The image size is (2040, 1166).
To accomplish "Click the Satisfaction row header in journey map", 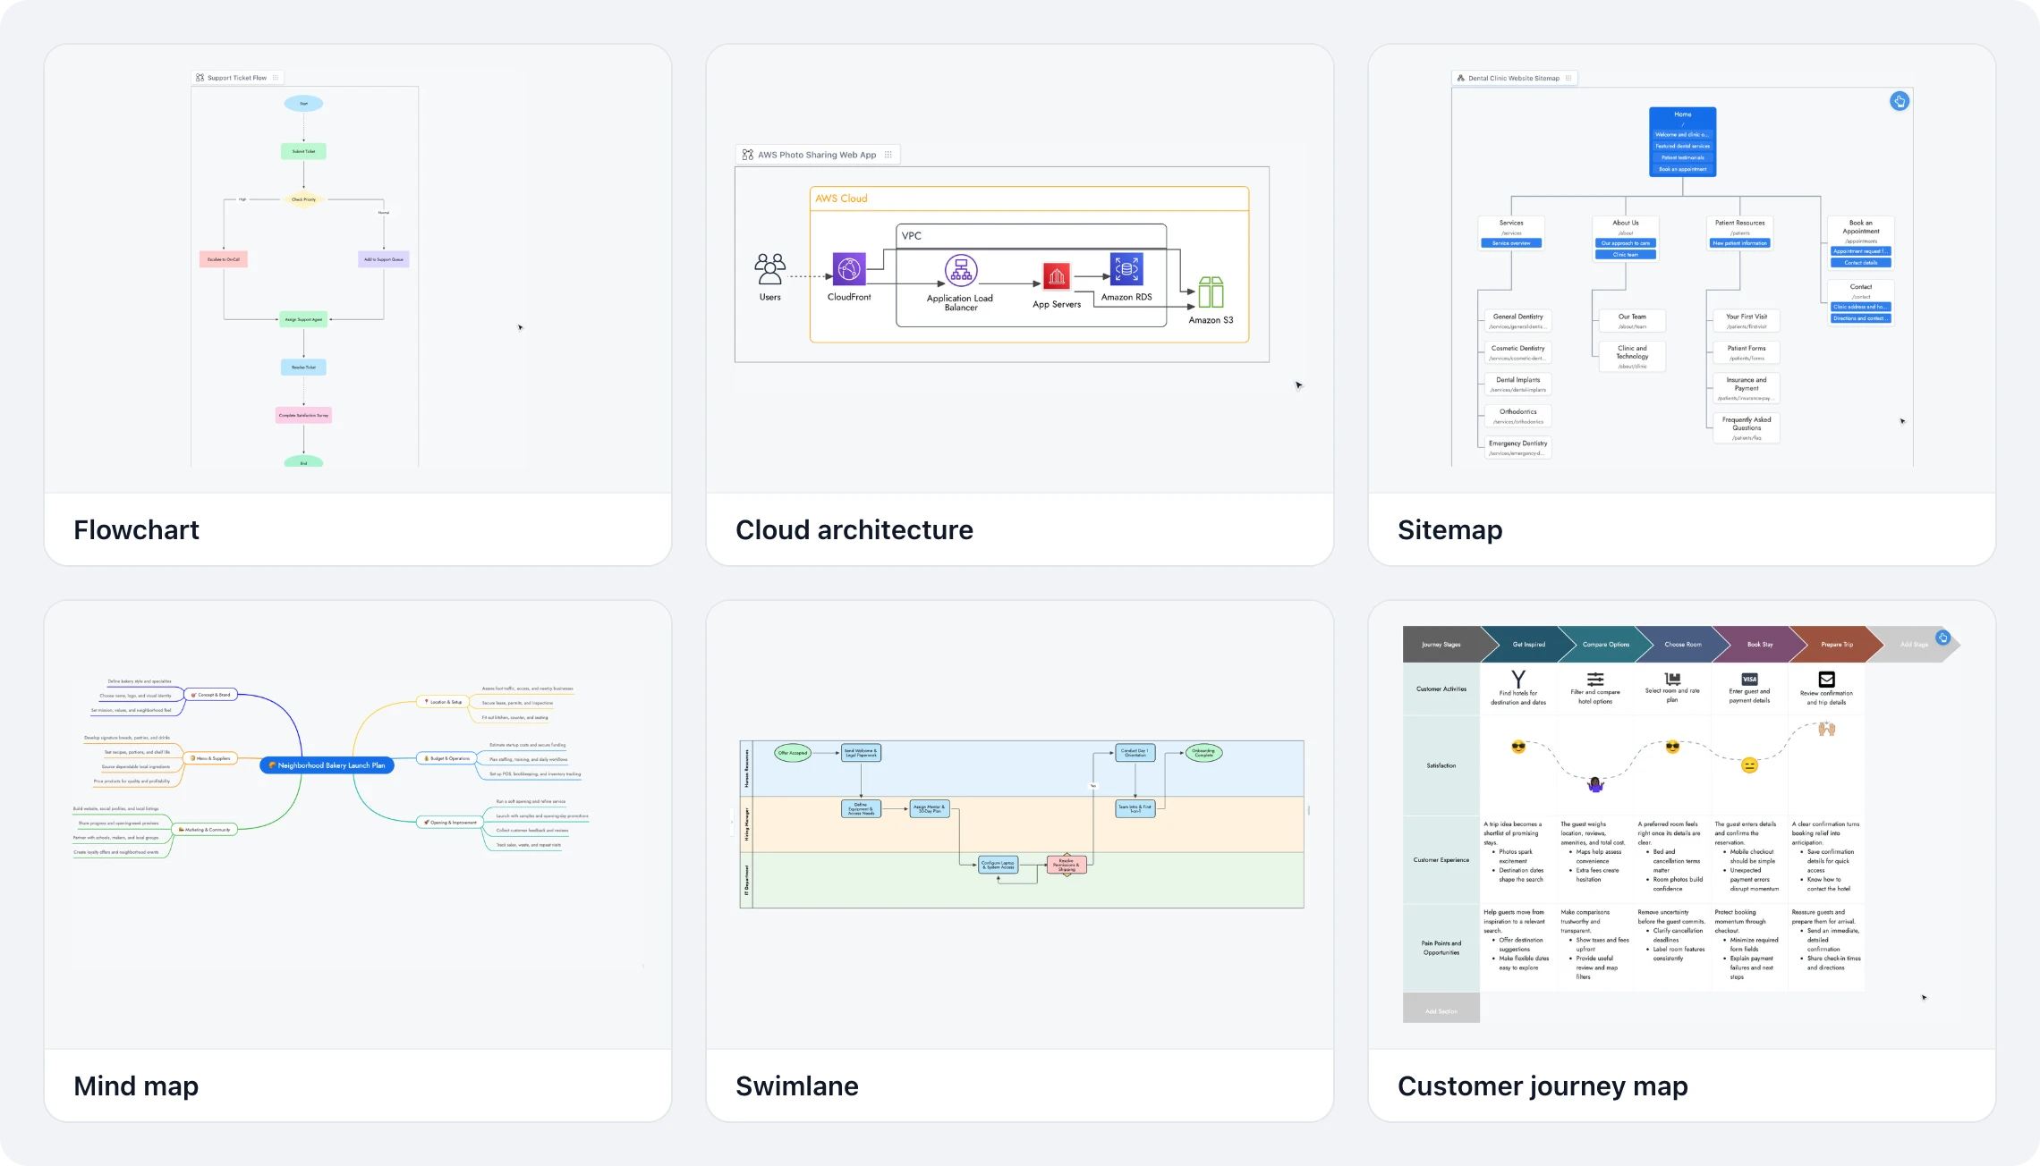I will (x=1441, y=765).
